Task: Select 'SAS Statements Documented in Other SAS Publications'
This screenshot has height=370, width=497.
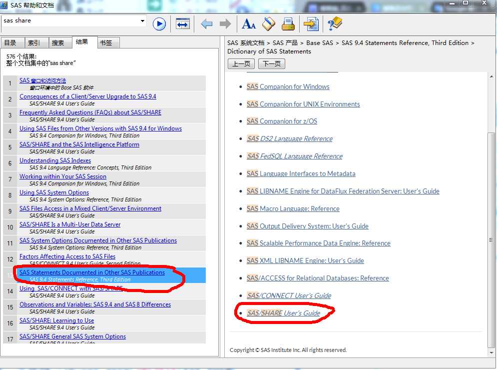Action: (92, 272)
